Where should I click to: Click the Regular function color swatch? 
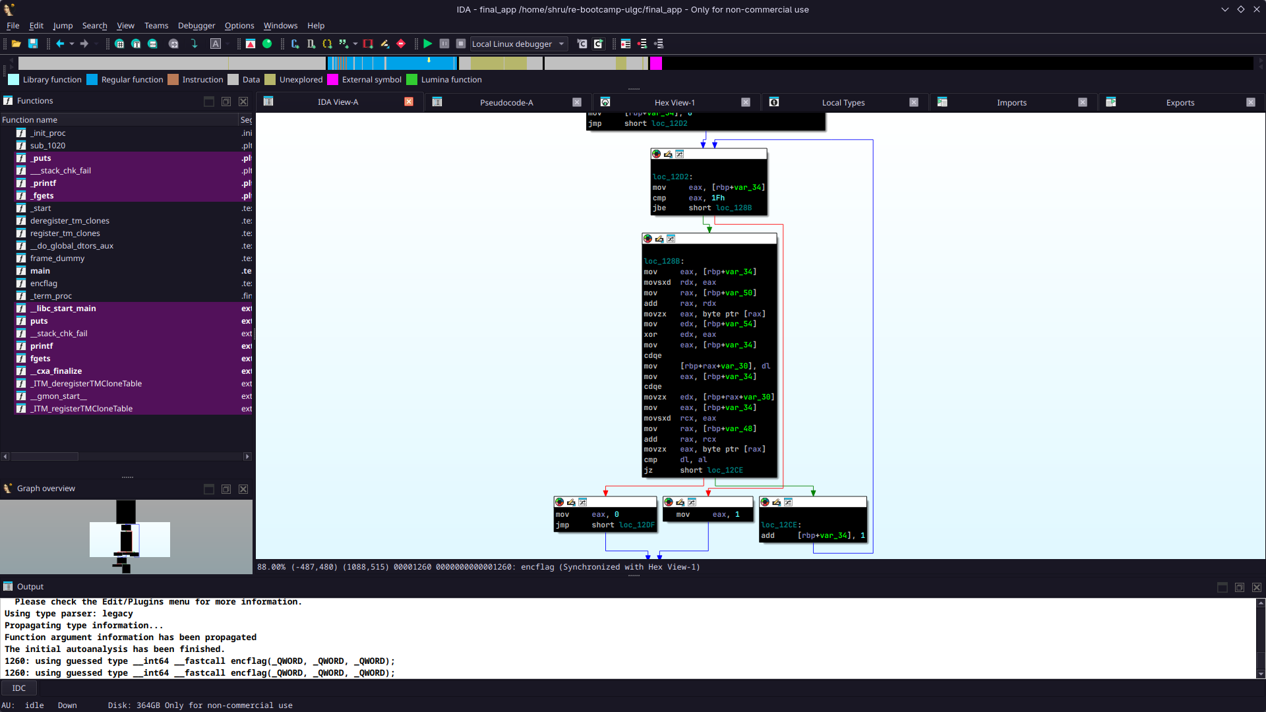[92, 80]
